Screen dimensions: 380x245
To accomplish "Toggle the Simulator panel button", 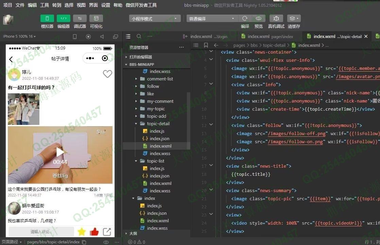I will point(47,18).
